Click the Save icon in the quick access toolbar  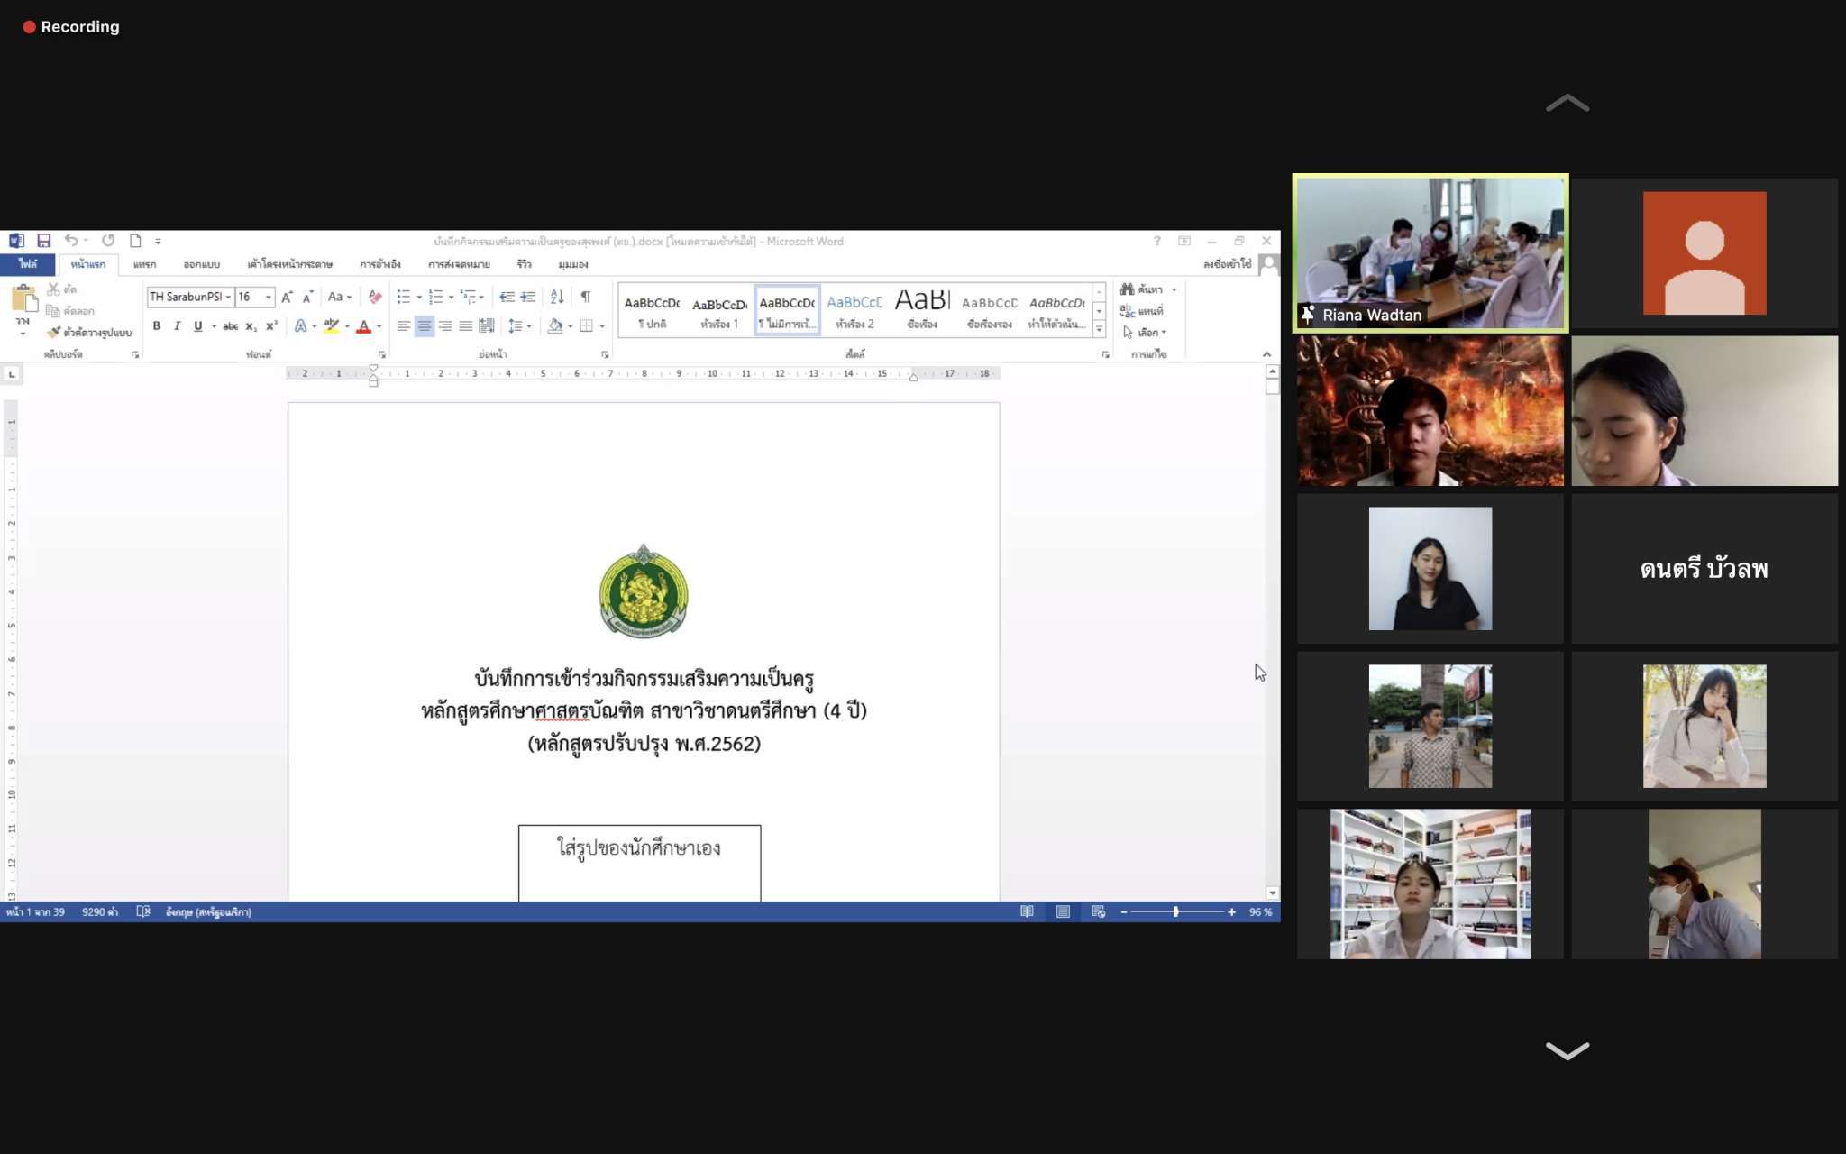coord(43,241)
